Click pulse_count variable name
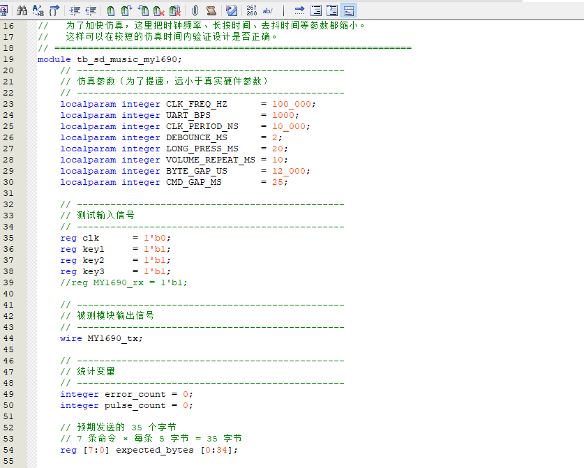 click(x=135, y=405)
